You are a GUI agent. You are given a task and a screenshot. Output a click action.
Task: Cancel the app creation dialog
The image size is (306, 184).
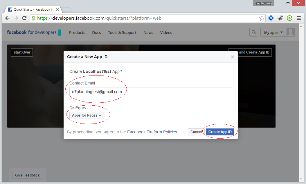(x=196, y=132)
